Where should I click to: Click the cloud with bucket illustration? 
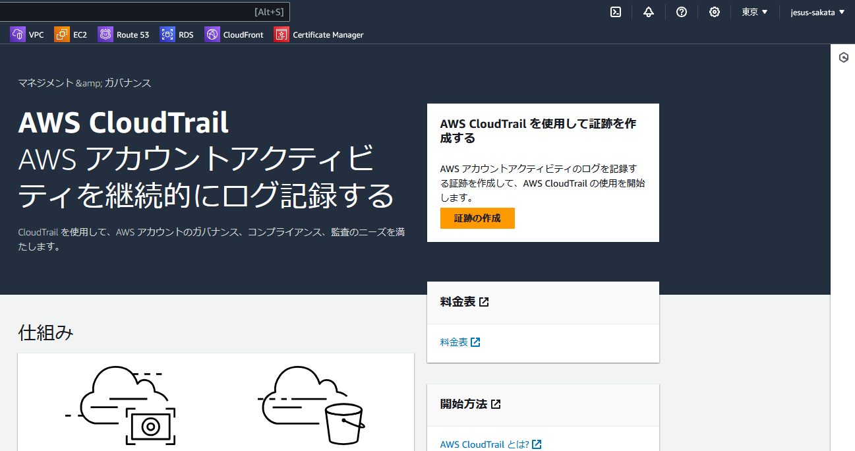[x=311, y=405]
